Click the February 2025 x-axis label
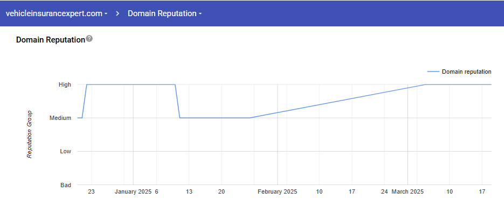This screenshot has width=504, height=220. pos(277,191)
